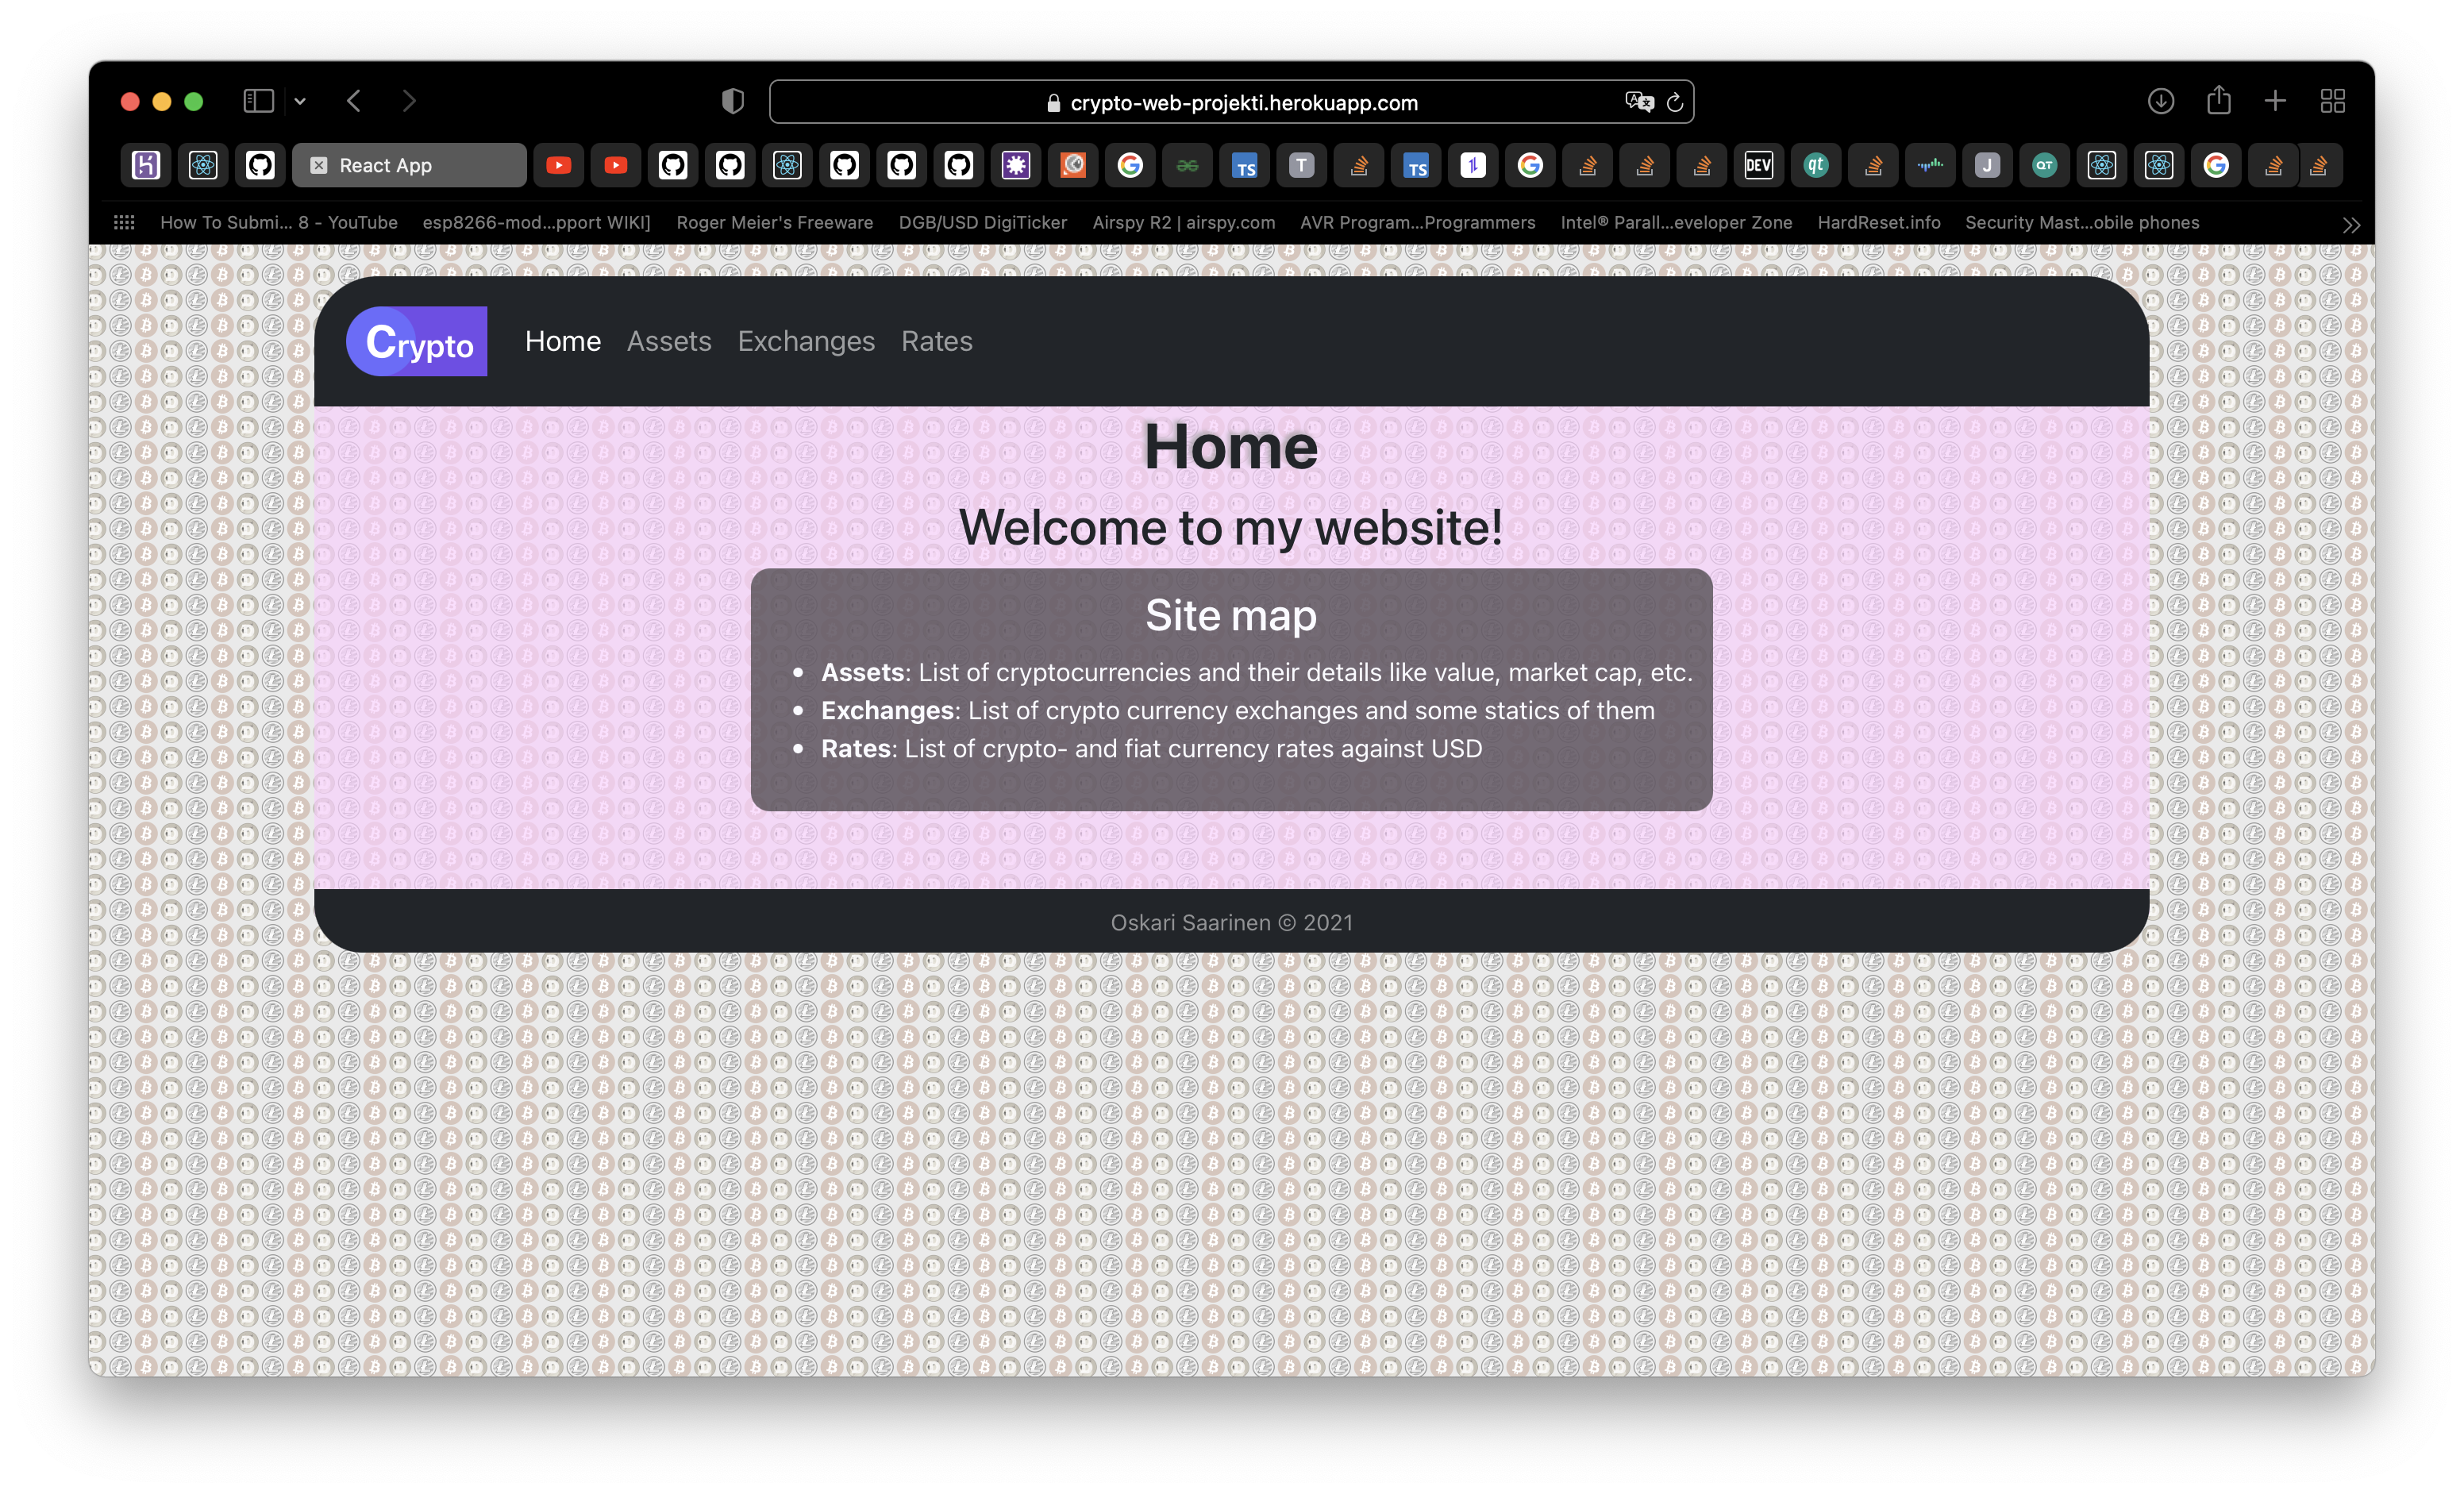This screenshot has width=2464, height=1494.
Task: Close the React App tab
Action: (319, 166)
